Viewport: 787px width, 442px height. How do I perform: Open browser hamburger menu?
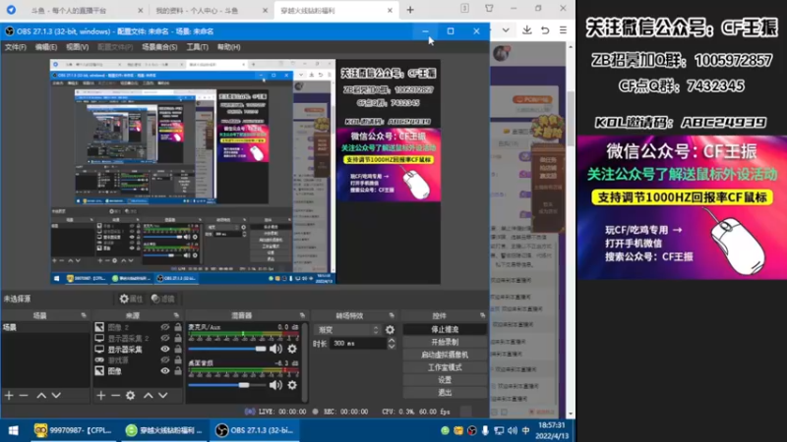[563, 30]
